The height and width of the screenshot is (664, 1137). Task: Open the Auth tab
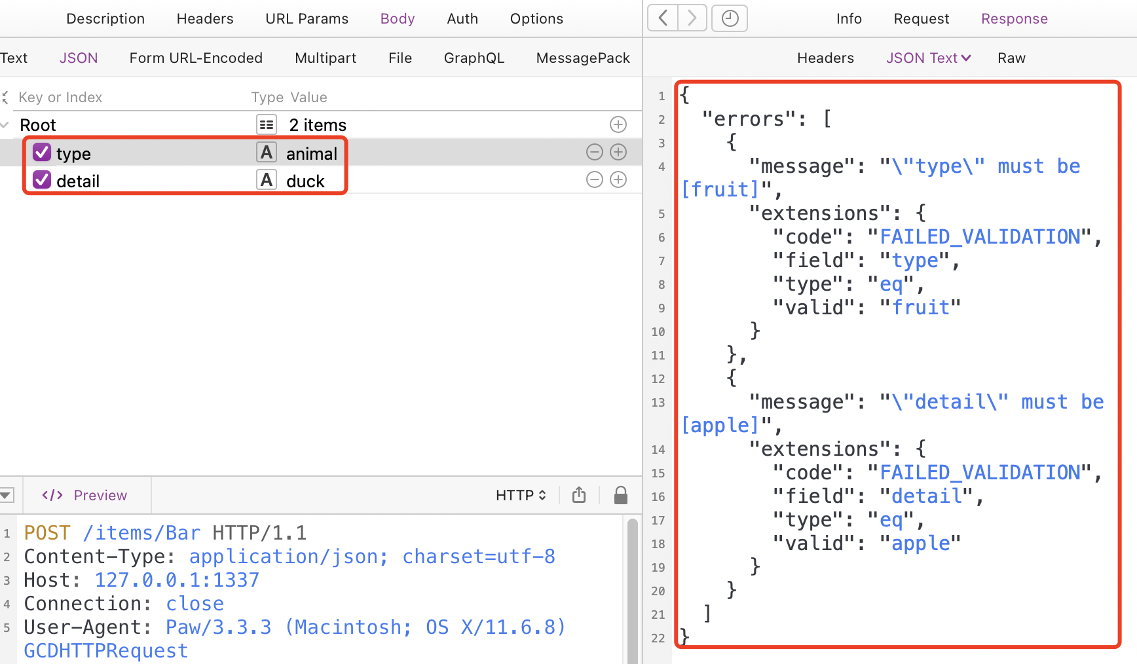point(462,18)
